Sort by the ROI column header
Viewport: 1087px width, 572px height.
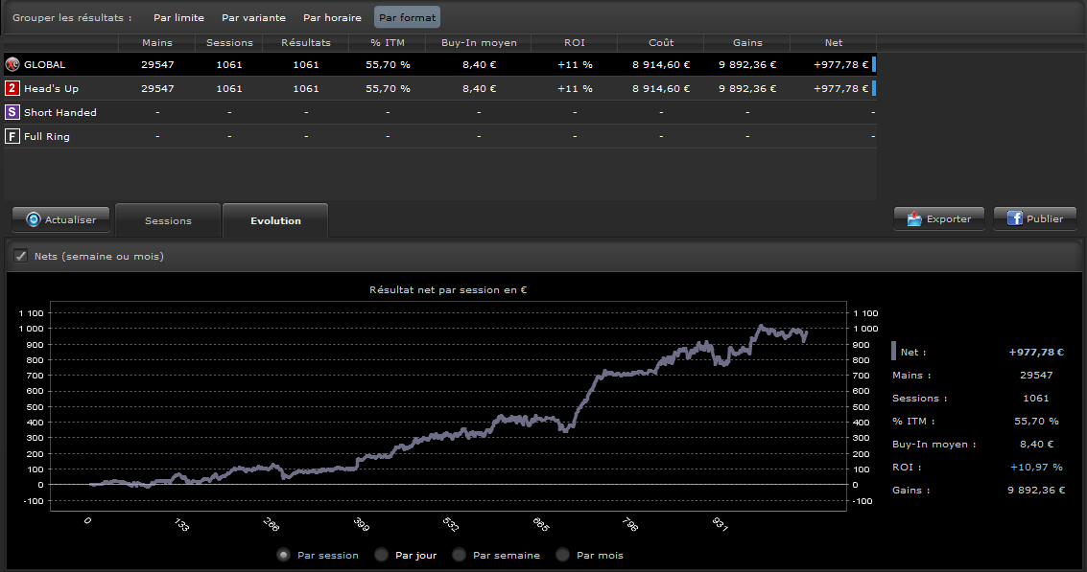tap(575, 42)
